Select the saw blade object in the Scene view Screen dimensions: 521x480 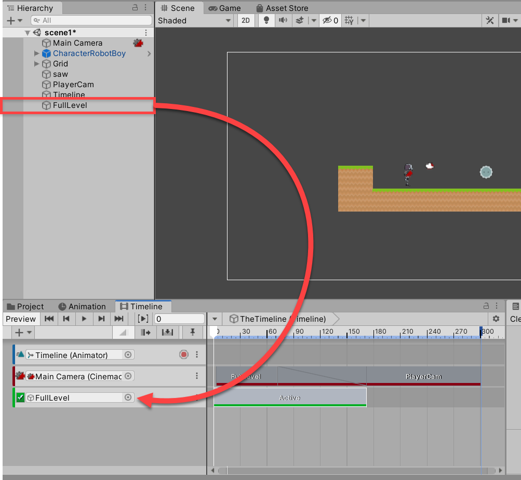coord(486,172)
